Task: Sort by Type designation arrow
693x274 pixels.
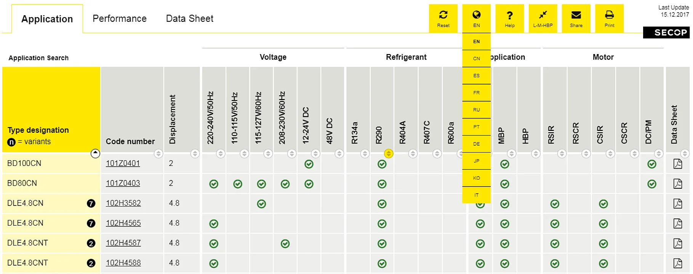Action: (95, 153)
